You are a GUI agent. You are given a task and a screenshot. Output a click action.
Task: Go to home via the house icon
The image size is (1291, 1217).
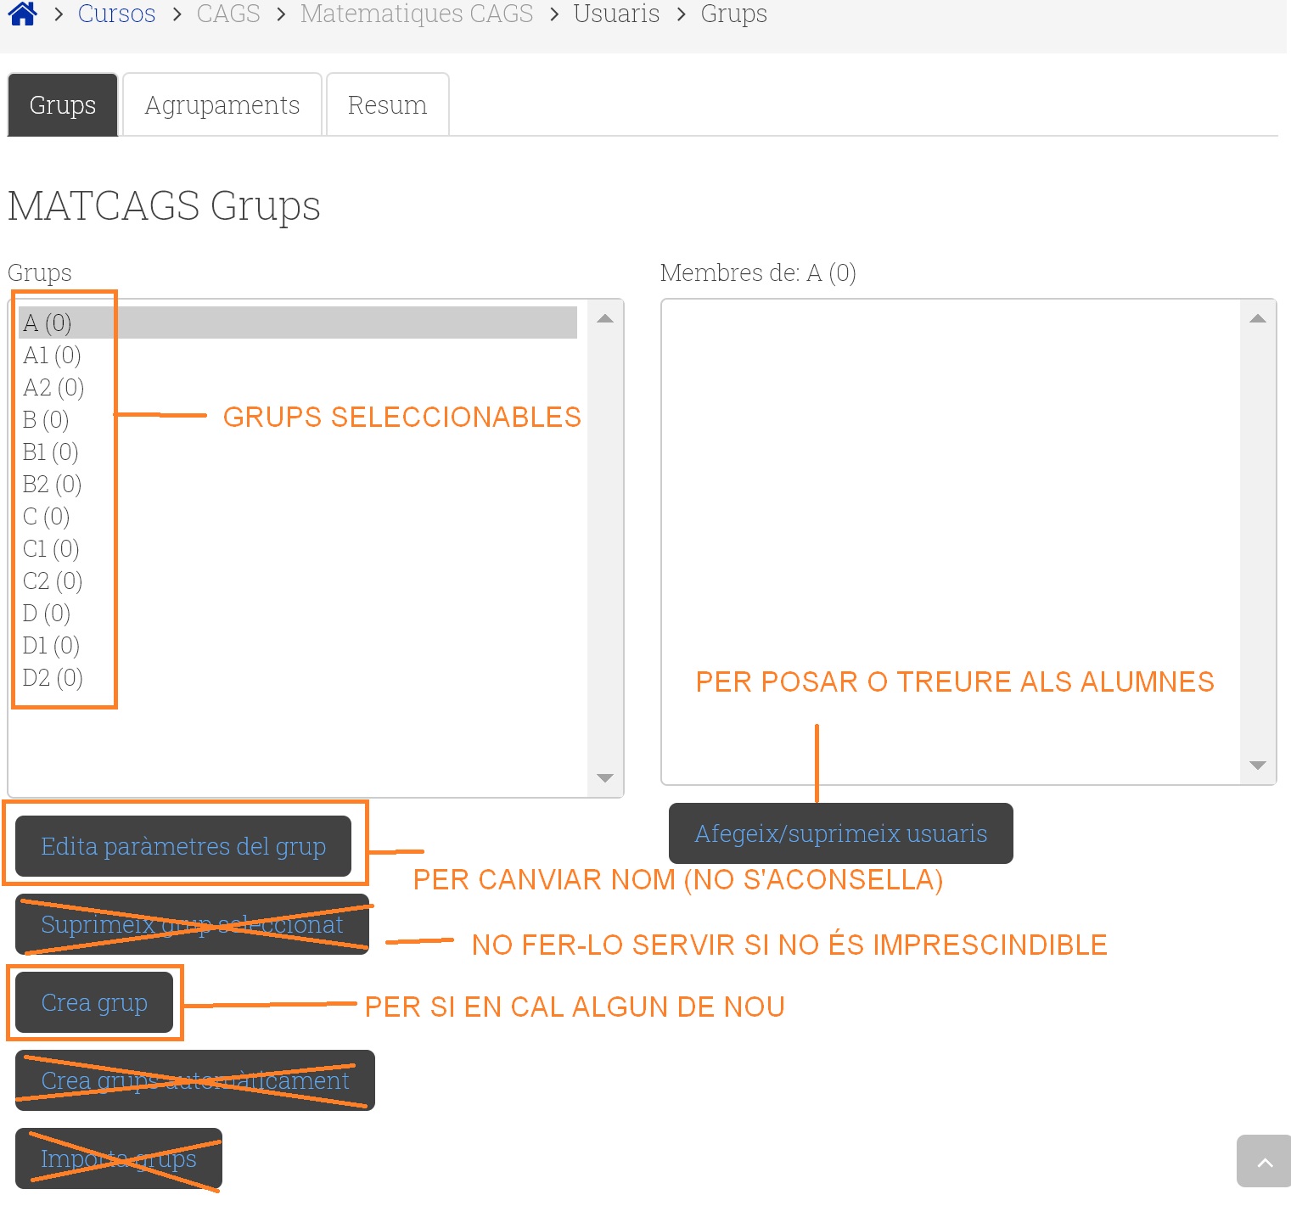pos(22,14)
